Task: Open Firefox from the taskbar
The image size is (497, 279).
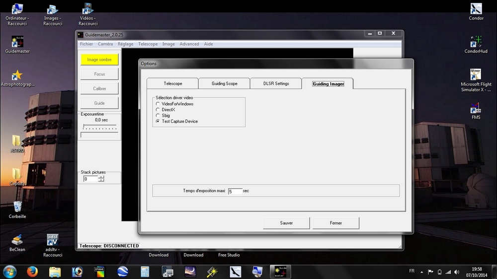Action: (32, 272)
